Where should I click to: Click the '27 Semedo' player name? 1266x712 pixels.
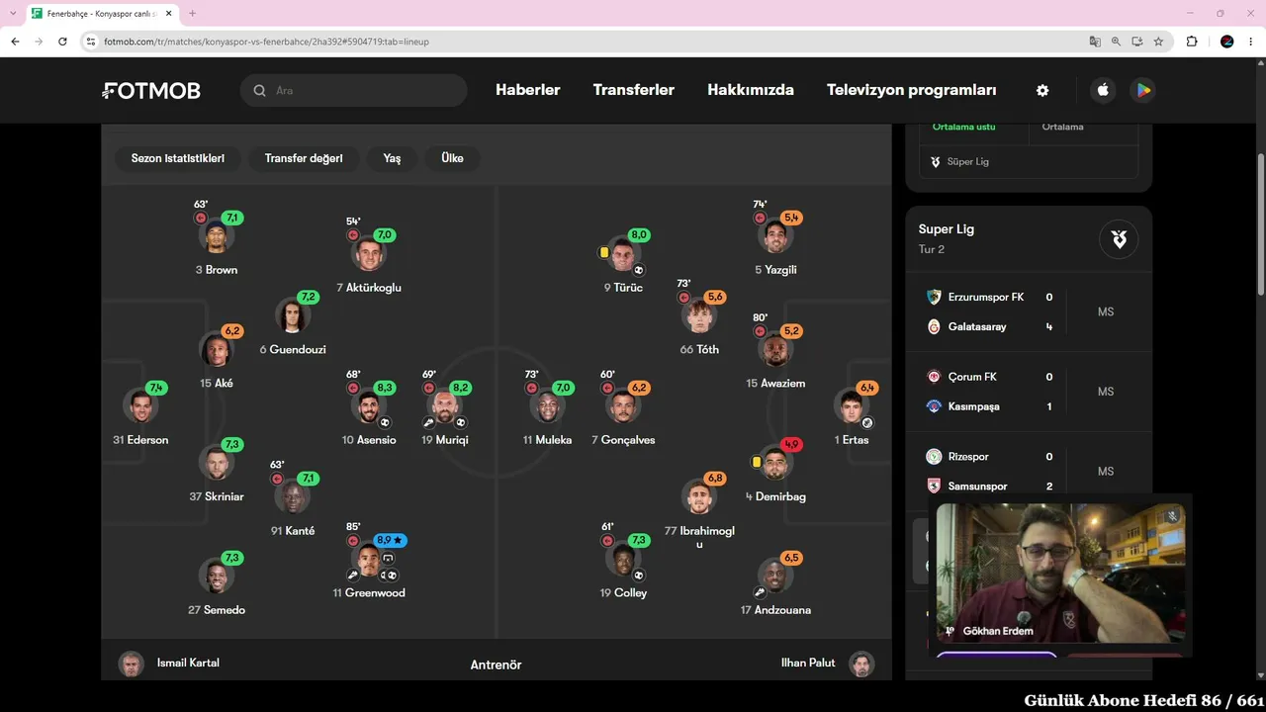(x=217, y=610)
